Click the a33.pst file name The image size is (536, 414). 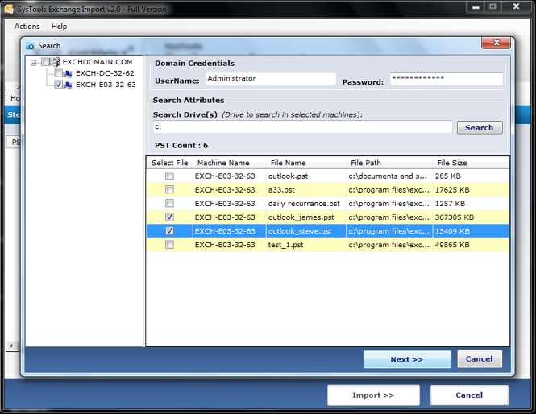[281, 190]
